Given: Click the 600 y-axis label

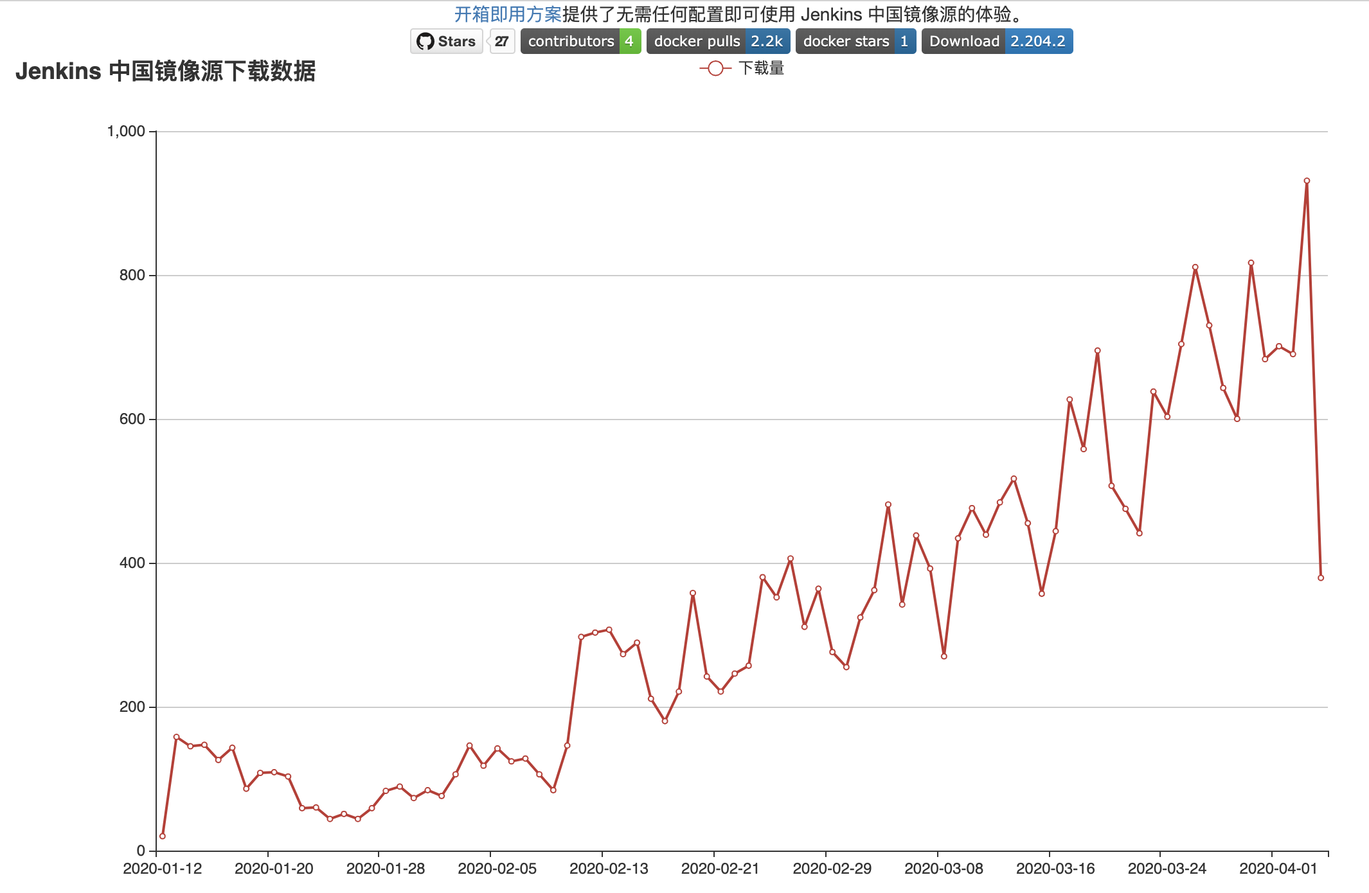Looking at the screenshot, I should (x=132, y=419).
